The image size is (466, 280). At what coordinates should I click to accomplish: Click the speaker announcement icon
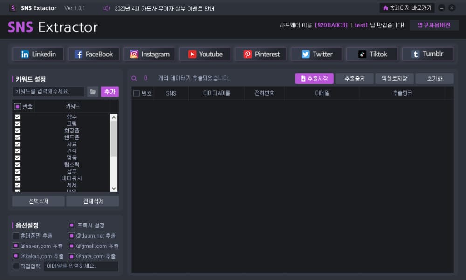click(x=106, y=8)
